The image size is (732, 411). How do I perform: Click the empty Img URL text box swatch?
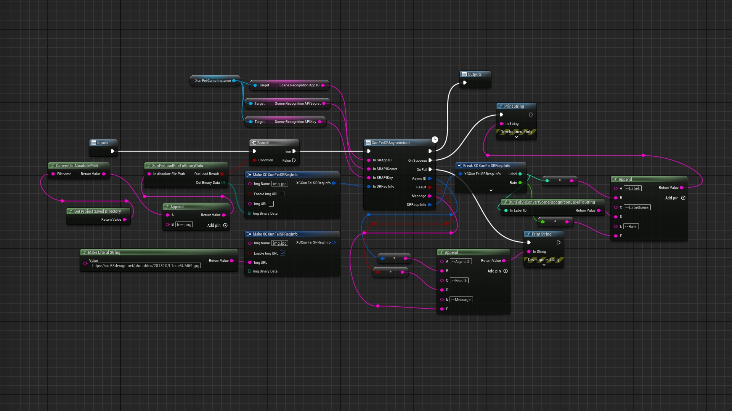[271, 204]
